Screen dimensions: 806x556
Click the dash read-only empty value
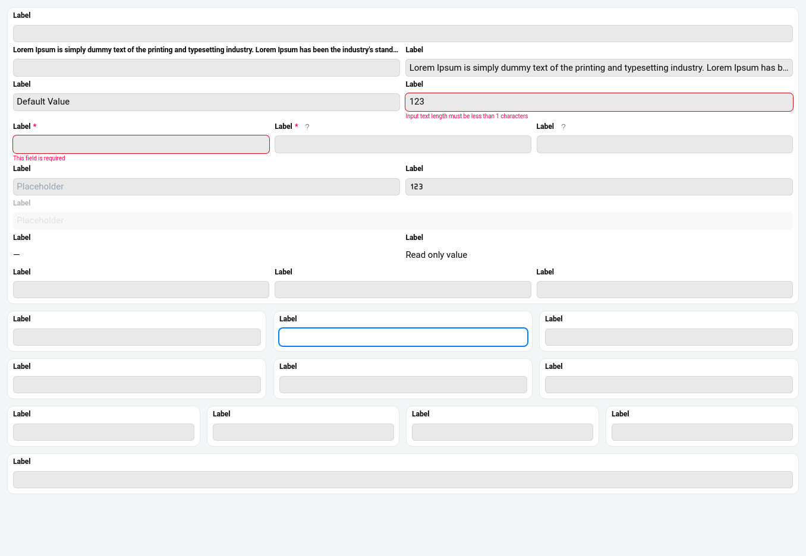(17, 255)
